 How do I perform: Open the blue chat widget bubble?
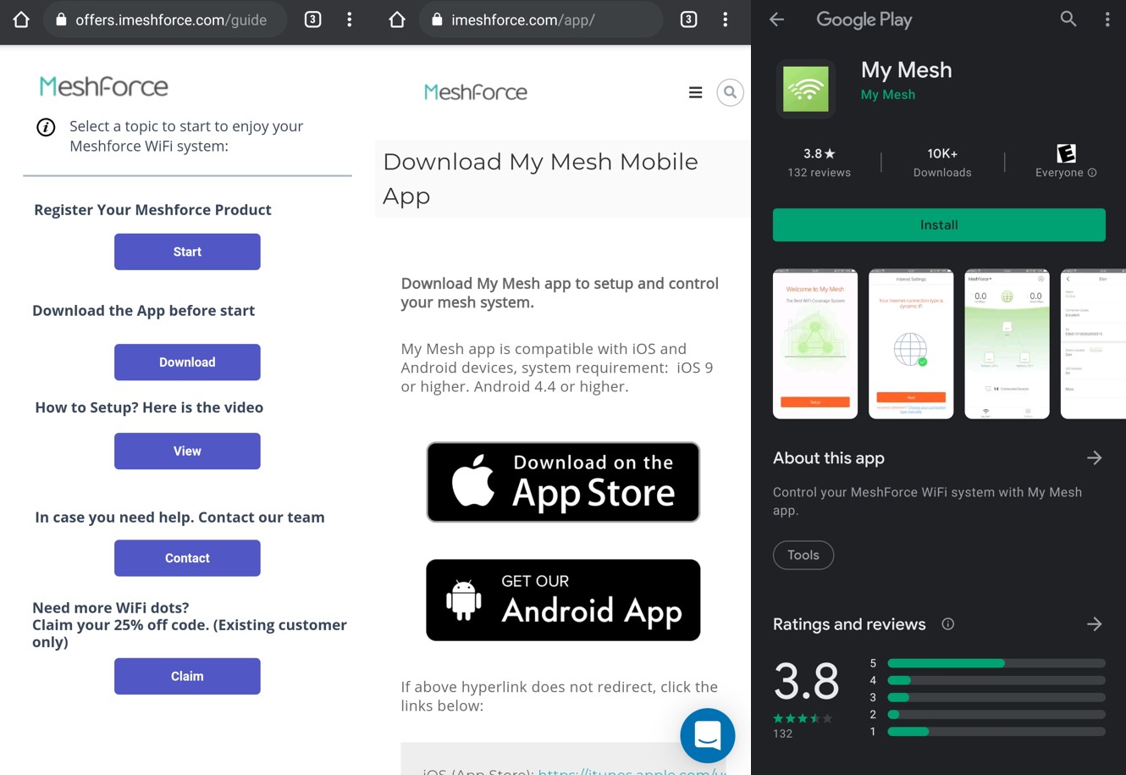coord(708,735)
